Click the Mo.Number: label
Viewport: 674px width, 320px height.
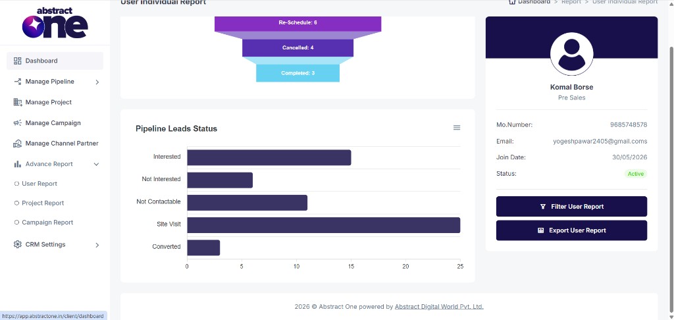515,124
